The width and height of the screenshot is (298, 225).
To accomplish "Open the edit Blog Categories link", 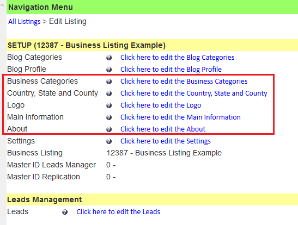I will 177,58.
